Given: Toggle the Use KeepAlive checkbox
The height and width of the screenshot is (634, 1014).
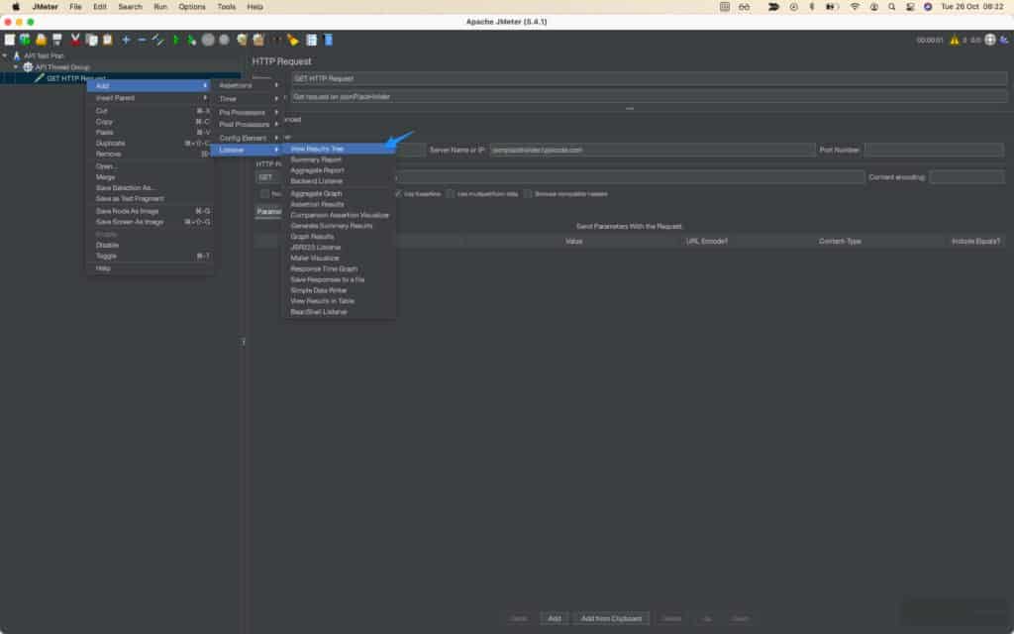Looking at the screenshot, I should pyautogui.click(x=398, y=193).
